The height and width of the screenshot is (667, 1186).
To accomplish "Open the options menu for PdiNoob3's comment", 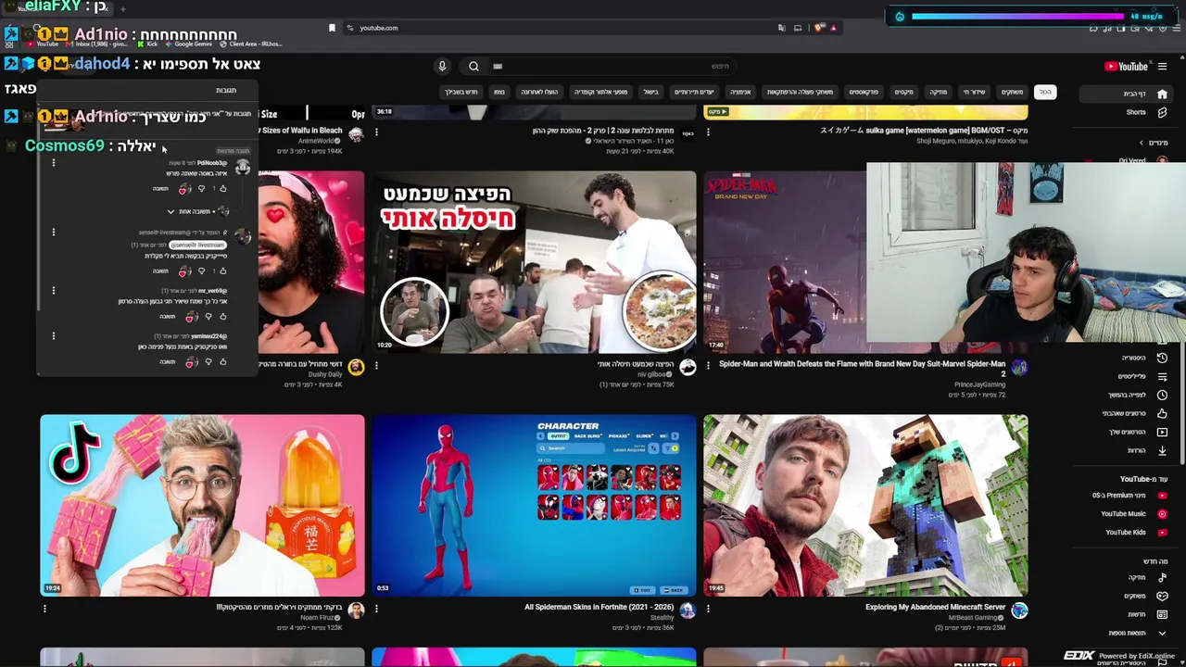I will click(54, 163).
